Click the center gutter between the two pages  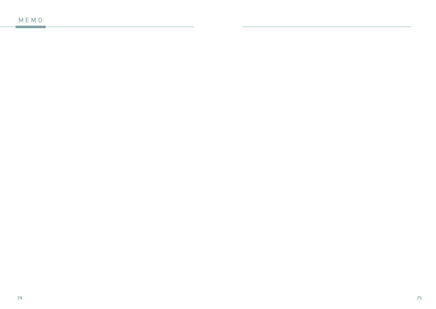click(218, 159)
